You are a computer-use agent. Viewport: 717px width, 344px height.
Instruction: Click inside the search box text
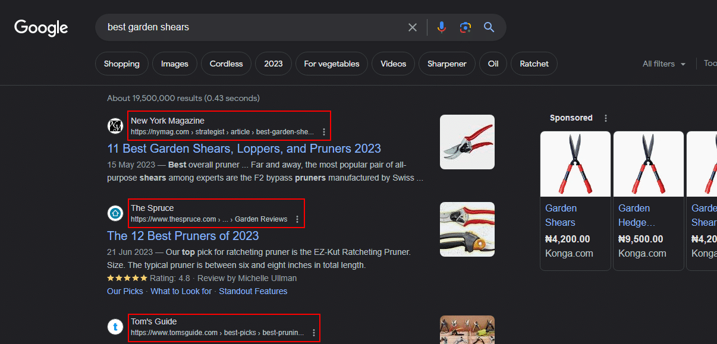pyautogui.click(x=149, y=27)
